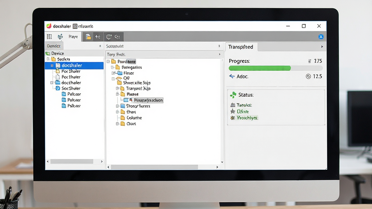The image size is (372, 209).
Task: Click the left panel scroll right arrow
Action: point(102,161)
